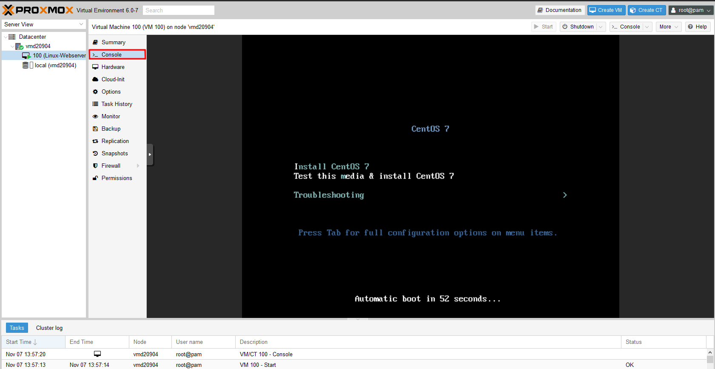Screen dimensions: 715x369
Task: Open Task History via its list icon
Action: tap(95, 104)
